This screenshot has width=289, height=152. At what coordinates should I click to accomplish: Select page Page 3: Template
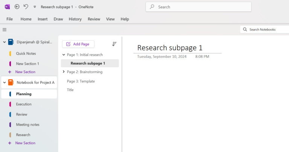pos(81,81)
